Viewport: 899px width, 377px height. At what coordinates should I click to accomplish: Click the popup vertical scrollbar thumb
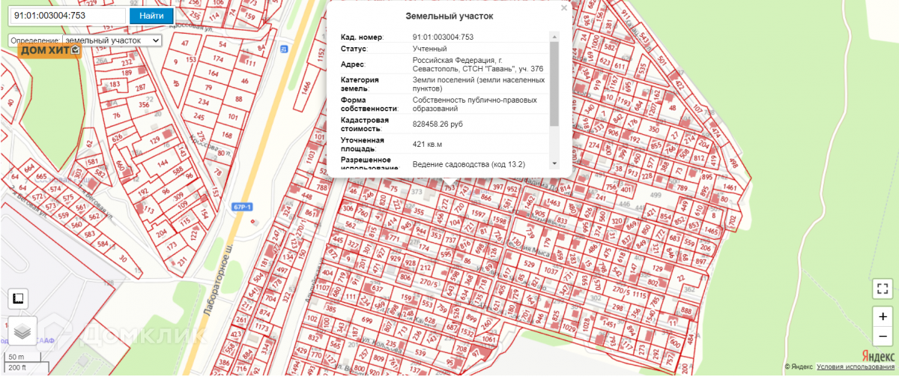click(554, 83)
